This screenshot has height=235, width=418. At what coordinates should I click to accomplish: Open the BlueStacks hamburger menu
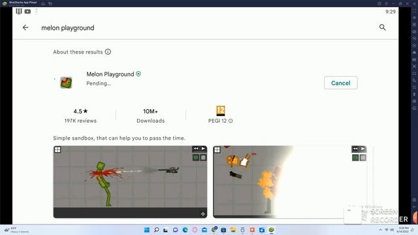pos(386,4)
